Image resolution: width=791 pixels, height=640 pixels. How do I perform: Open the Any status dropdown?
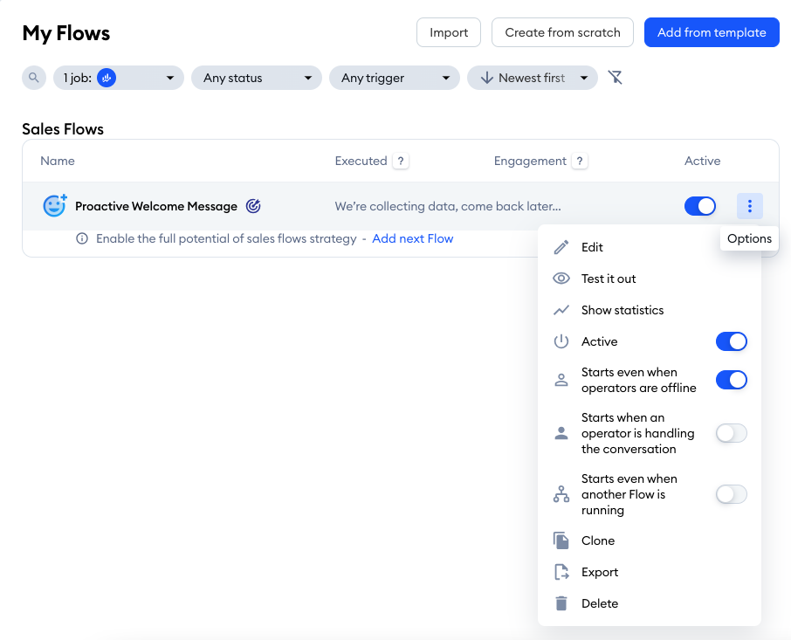257,78
